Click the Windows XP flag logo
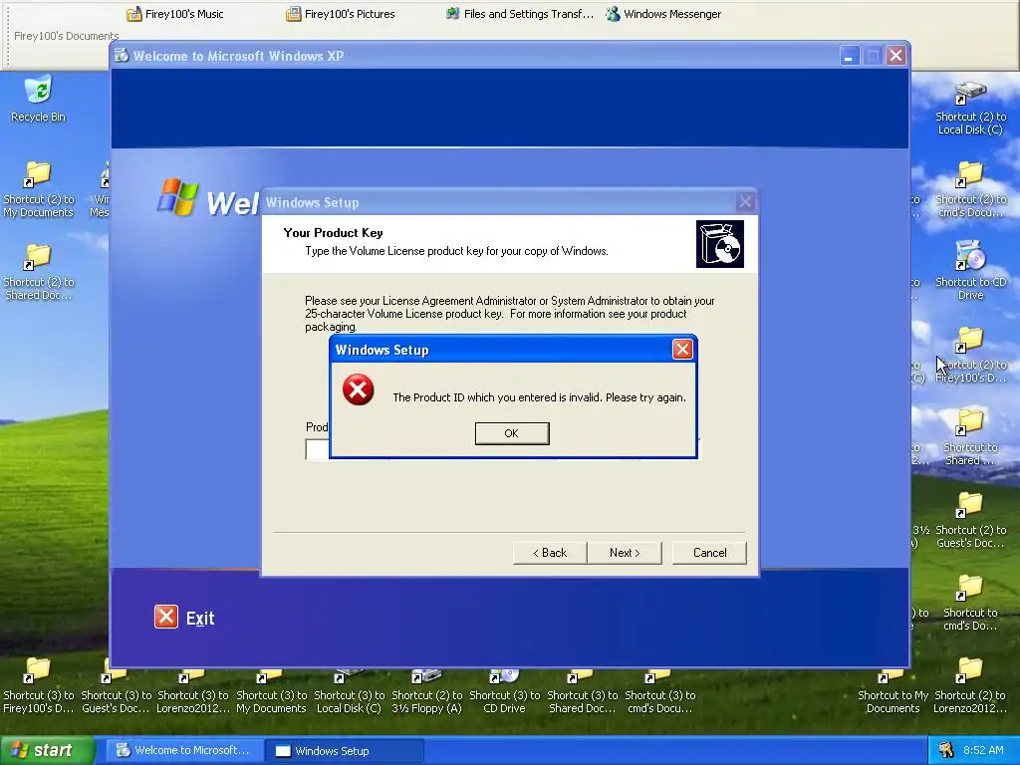Image resolution: width=1020 pixels, height=765 pixels. tap(177, 196)
